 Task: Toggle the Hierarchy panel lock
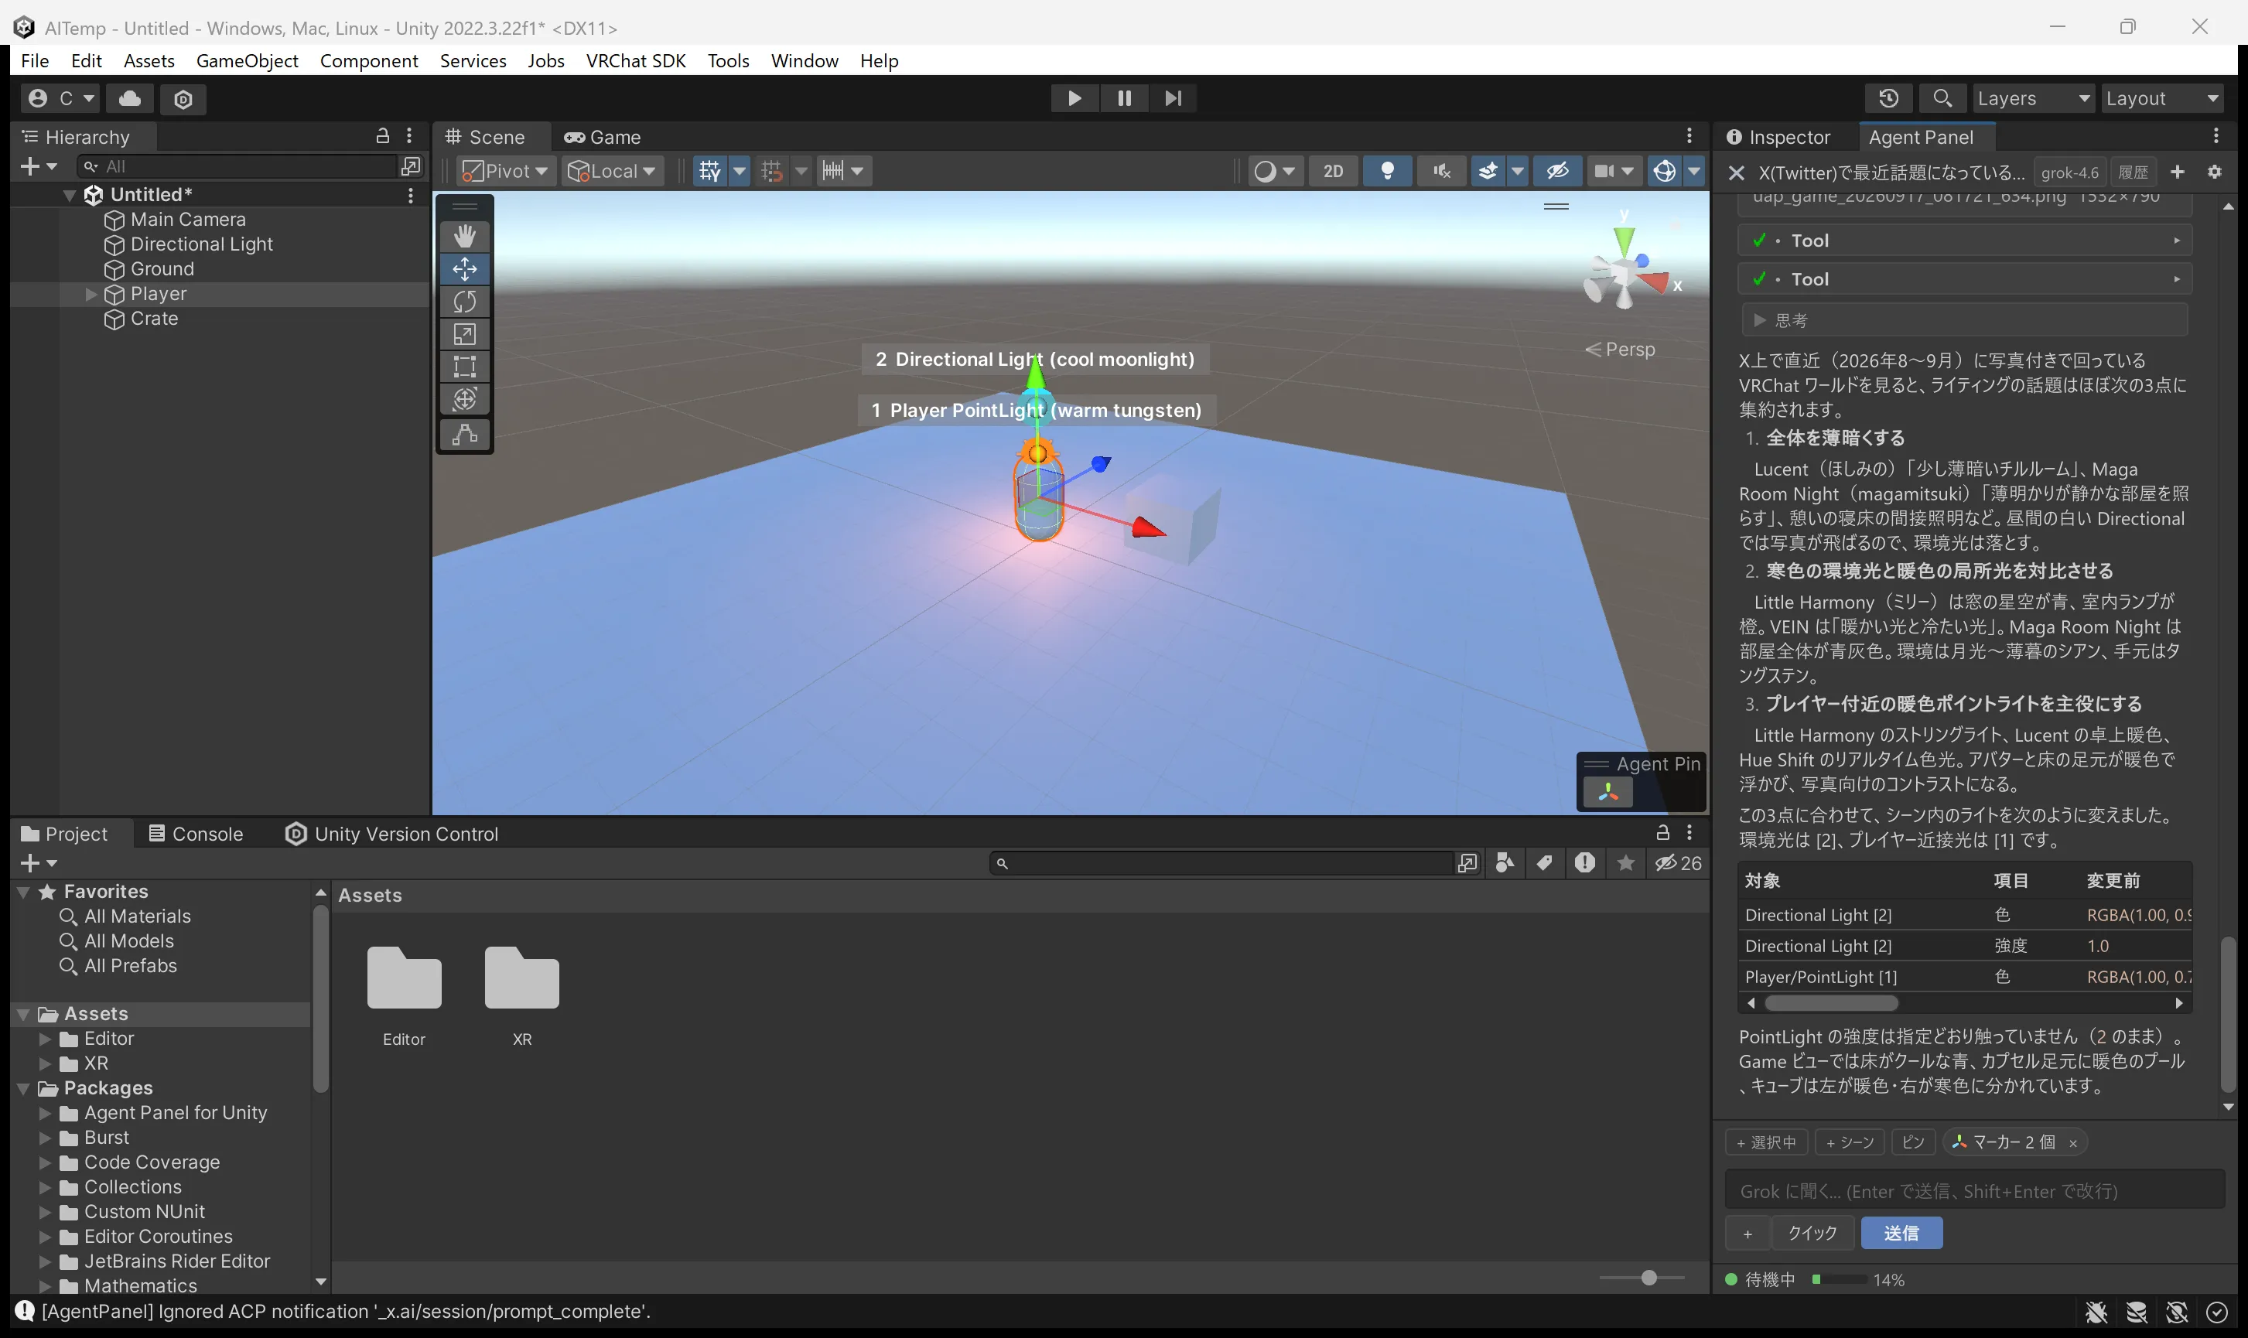tap(382, 136)
